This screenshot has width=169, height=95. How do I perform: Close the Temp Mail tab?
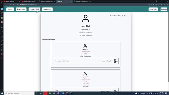tap(89, 1)
